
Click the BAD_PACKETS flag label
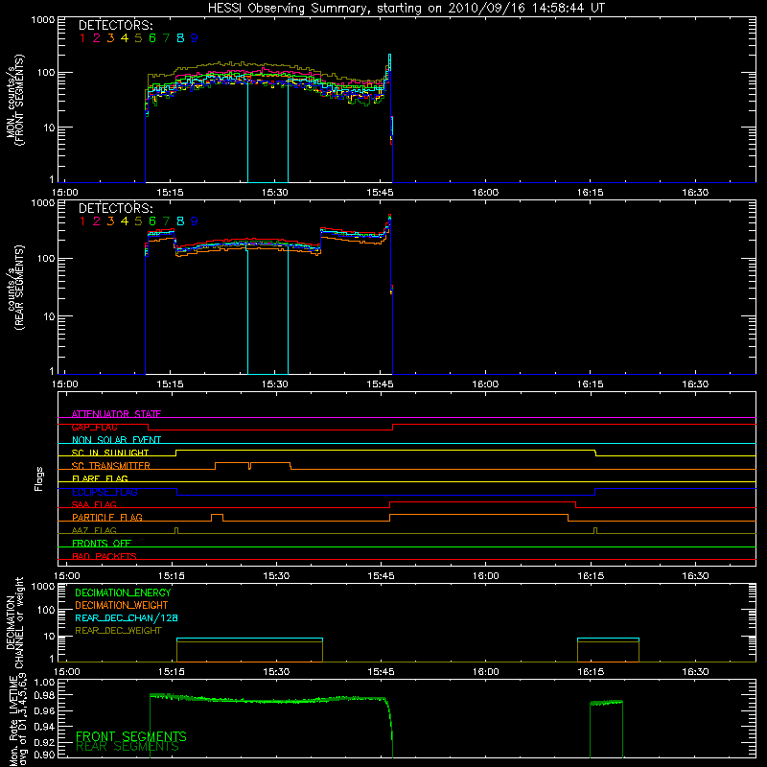click(105, 557)
